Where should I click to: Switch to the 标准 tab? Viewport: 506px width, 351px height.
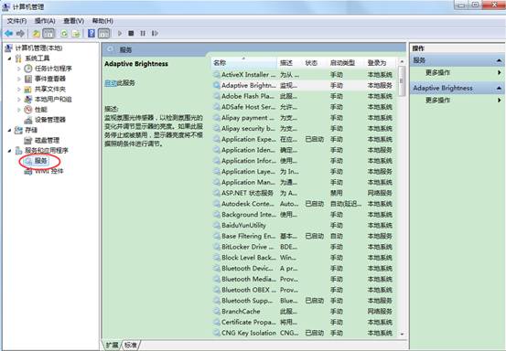(131, 346)
